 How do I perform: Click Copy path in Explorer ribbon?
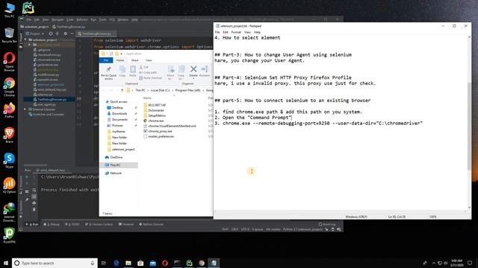148,73
